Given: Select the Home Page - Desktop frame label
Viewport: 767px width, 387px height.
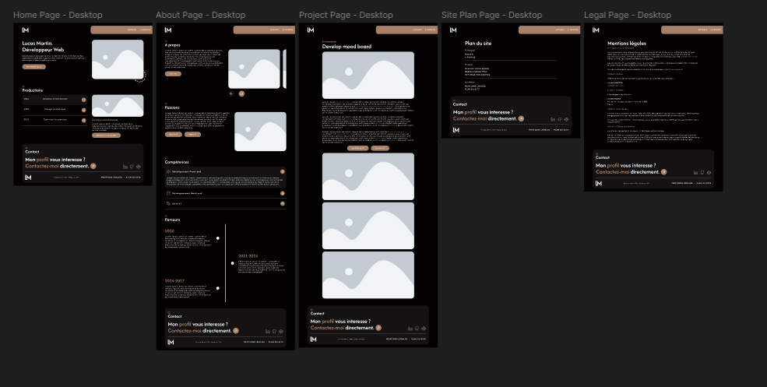Looking at the screenshot, I should pyautogui.click(x=58, y=16).
